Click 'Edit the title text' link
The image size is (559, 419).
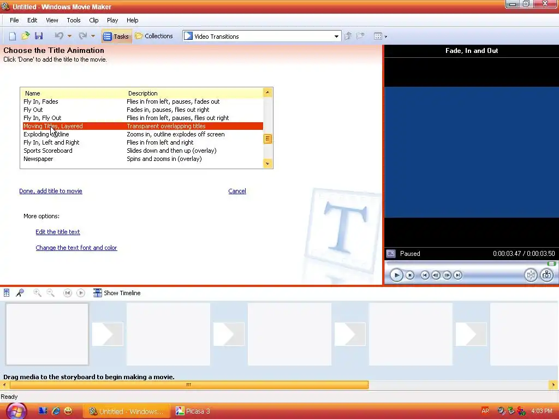click(x=58, y=232)
